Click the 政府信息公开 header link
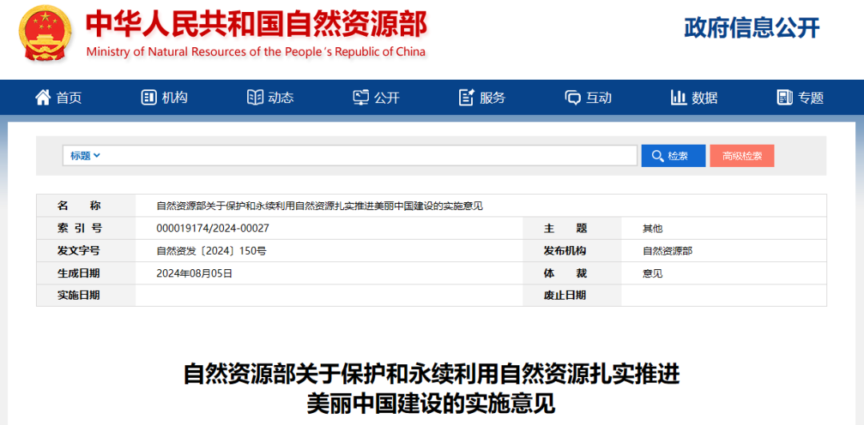The height and width of the screenshot is (425, 864). click(752, 27)
